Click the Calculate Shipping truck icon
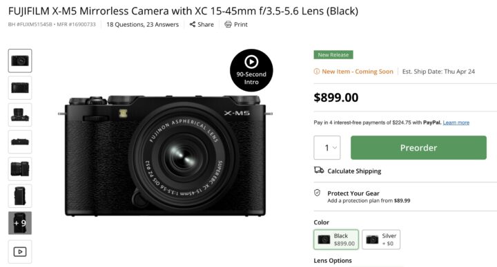The width and height of the screenshot is (497, 267). [319, 171]
